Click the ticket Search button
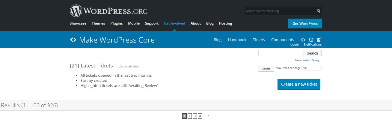The image size is (392, 125). 312,53
